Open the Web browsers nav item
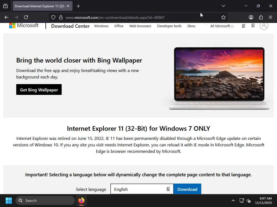Image resolution: width=277 pixels, height=207 pixels. (140, 26)
